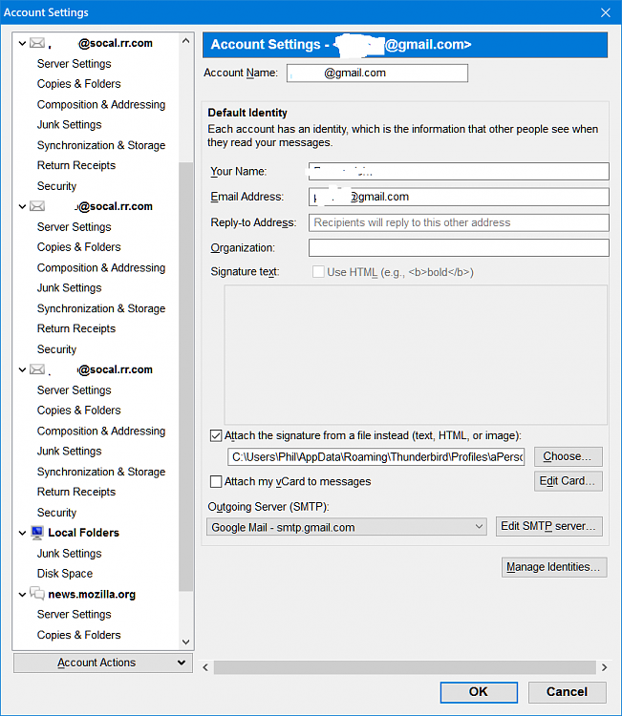Select news.mozilla.org in the account tree

pos(92,594)
